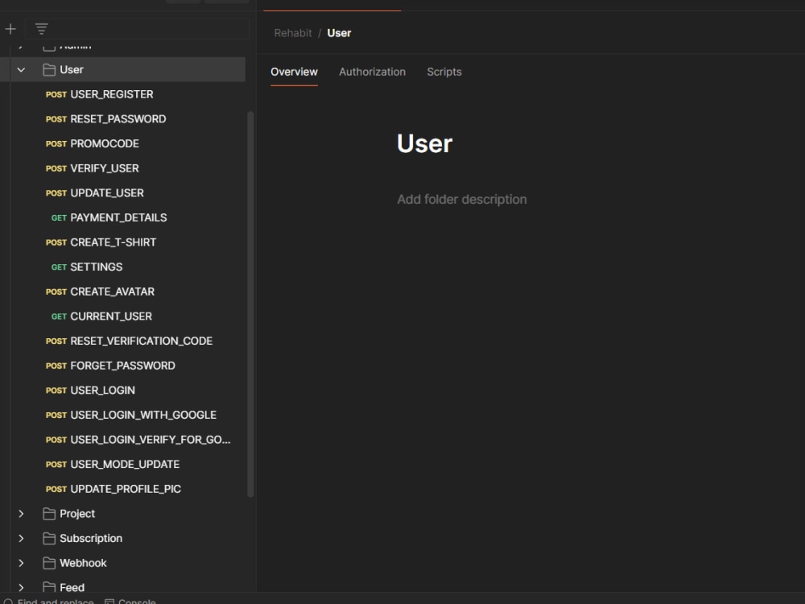The width and height of the screenshot is (805, 604).
Task: Open the Console in status bar
Action: click(x=130, y=601)
